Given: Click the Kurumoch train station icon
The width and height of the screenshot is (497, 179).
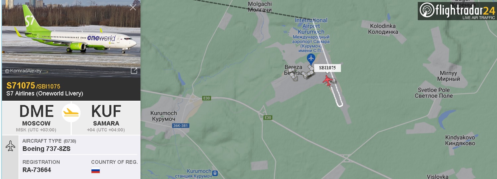Looking at the screenshot, I should [215, 173].
